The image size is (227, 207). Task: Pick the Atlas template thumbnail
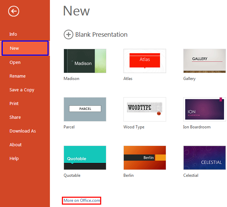145,61
